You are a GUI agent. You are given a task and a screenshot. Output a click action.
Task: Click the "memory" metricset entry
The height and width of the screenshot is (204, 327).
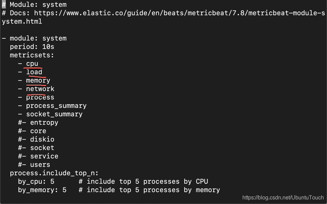click(x=38, y=81)
